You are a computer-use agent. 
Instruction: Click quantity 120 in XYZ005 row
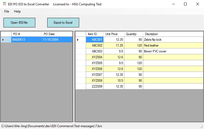134,63
